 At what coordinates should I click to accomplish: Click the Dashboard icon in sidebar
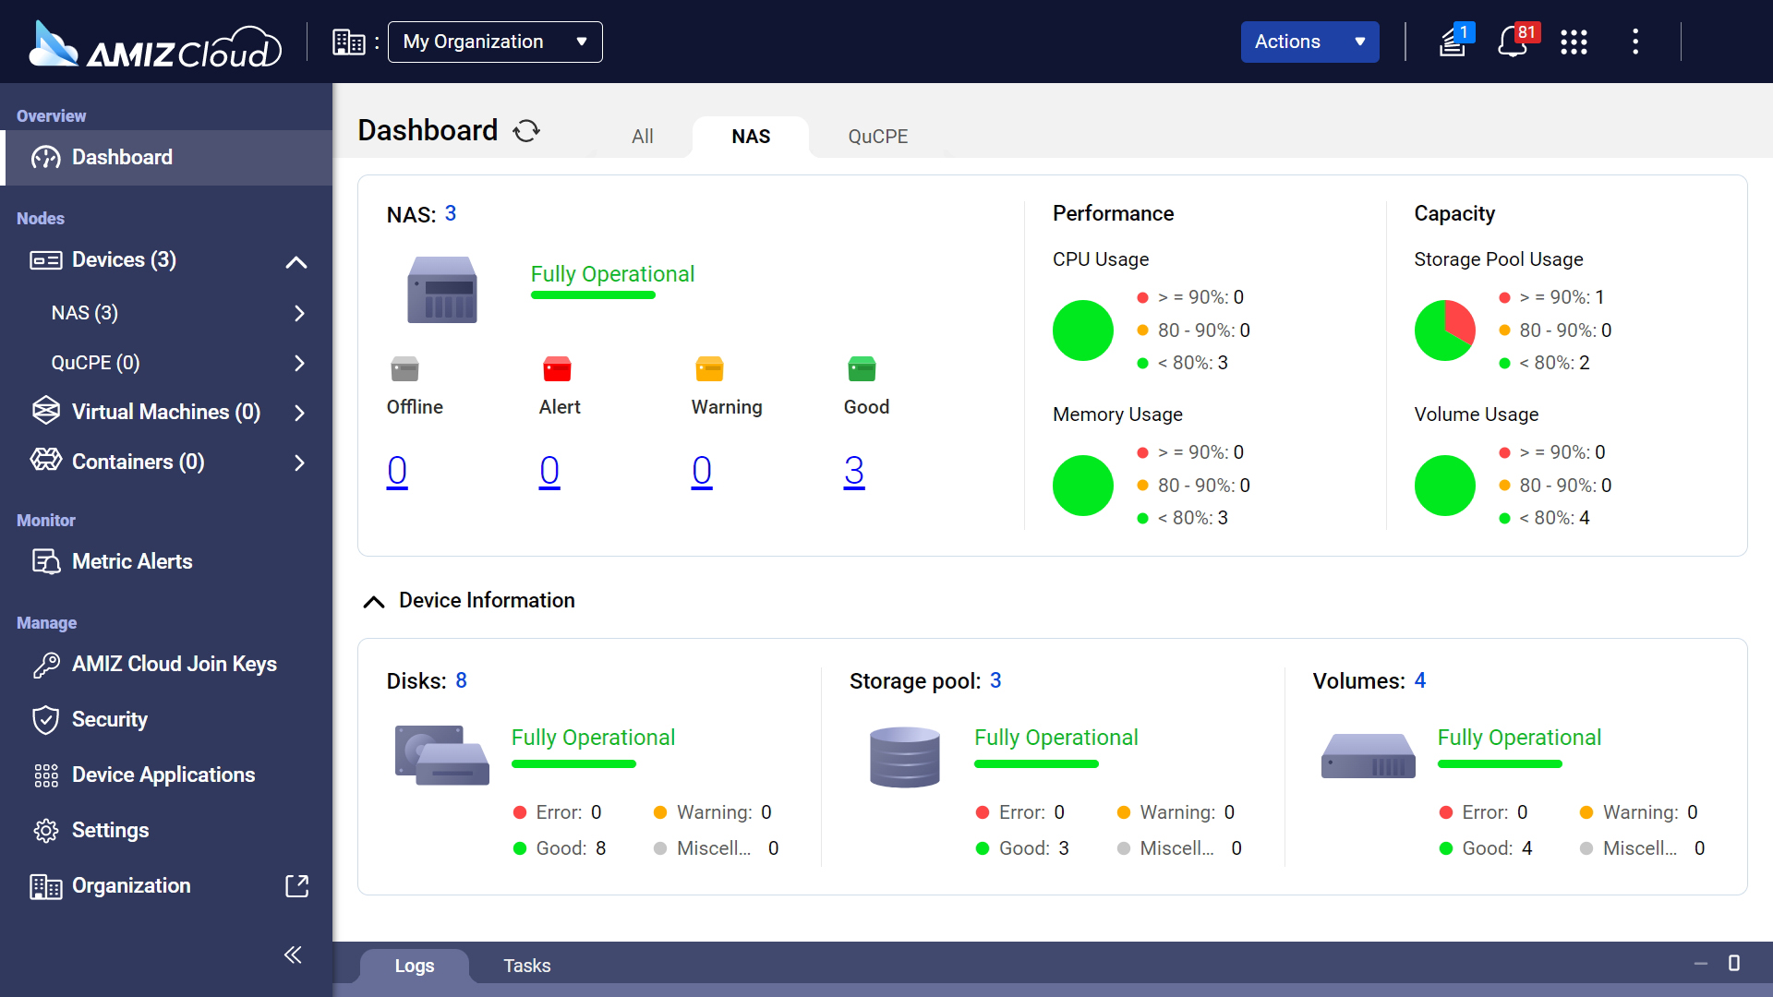45,156
